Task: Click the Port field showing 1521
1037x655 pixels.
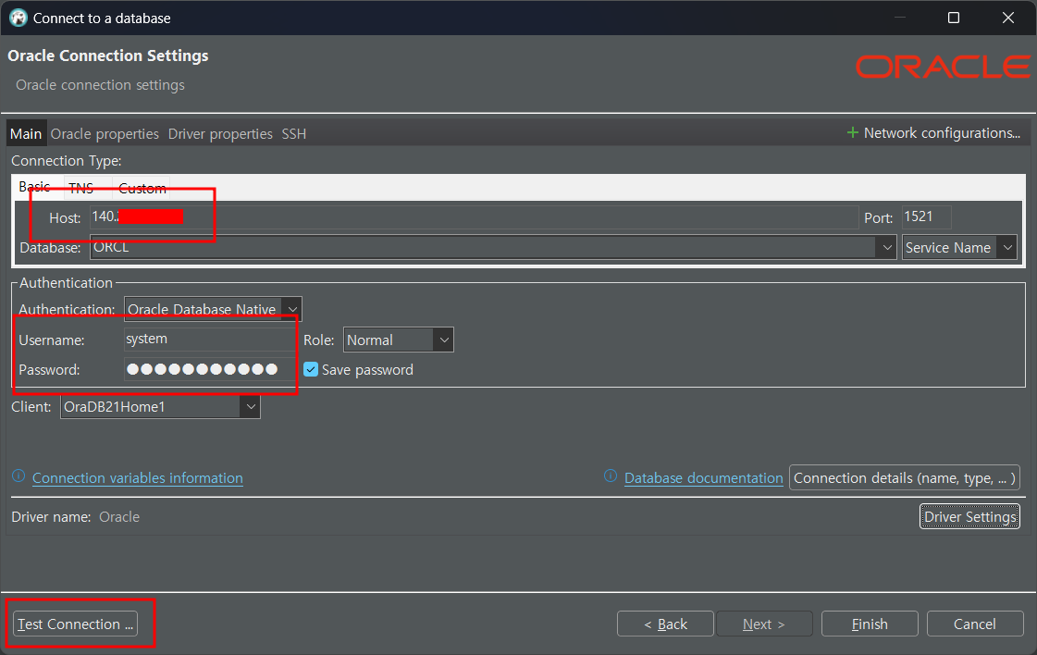Action: click(927, 217)
